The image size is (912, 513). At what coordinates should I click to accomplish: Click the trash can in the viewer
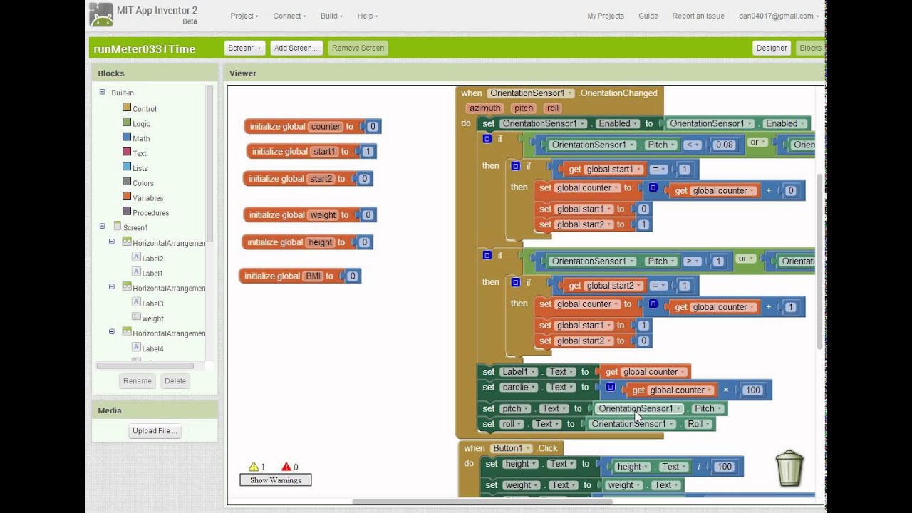tap(789, 468)
